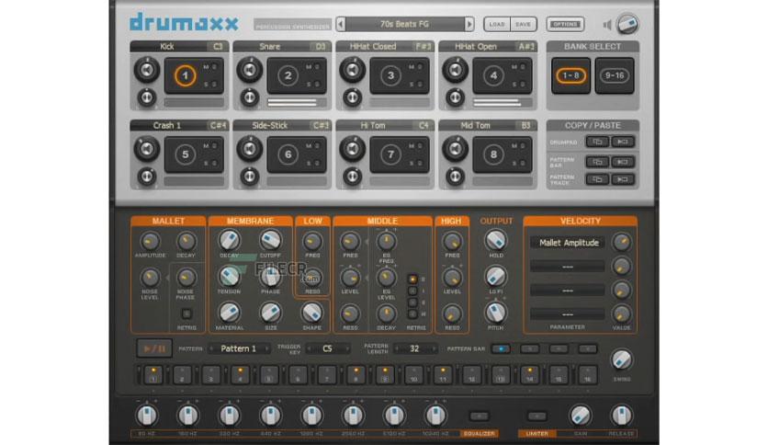Screen dimensions: 768x445
Task: Paste the pattern track with its icon
Action: point(623,179)
